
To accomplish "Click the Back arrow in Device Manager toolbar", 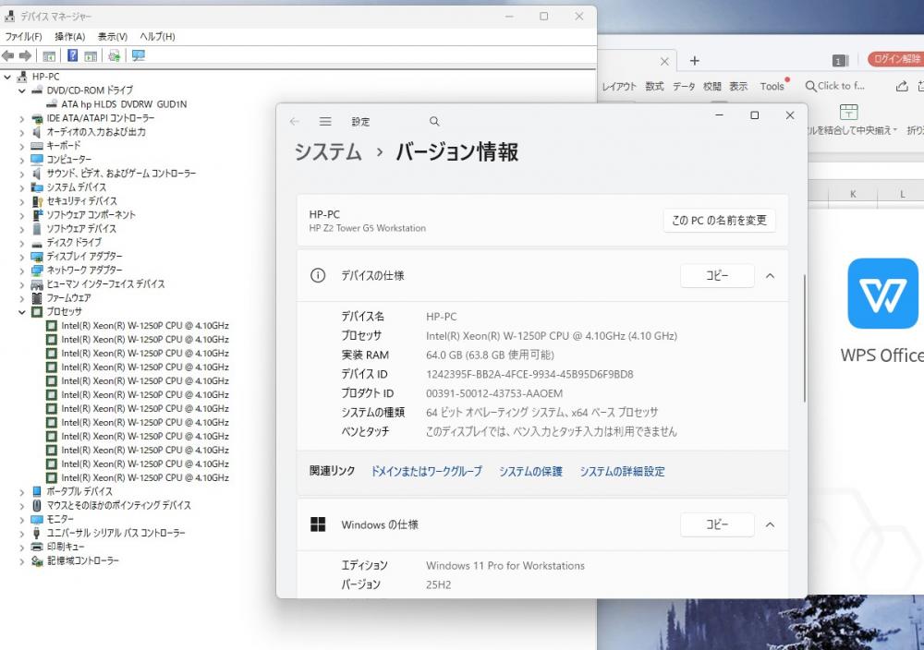I will pyautogui.click(x=7, y=55).
